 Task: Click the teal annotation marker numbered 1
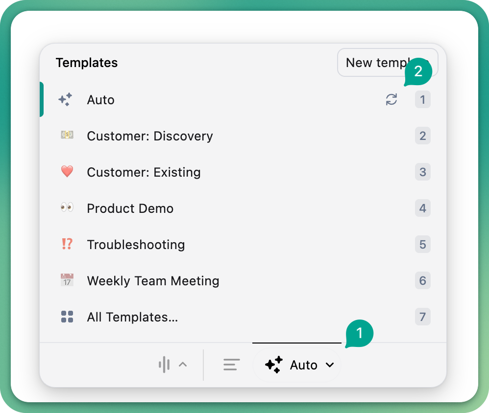click(360, 333)
